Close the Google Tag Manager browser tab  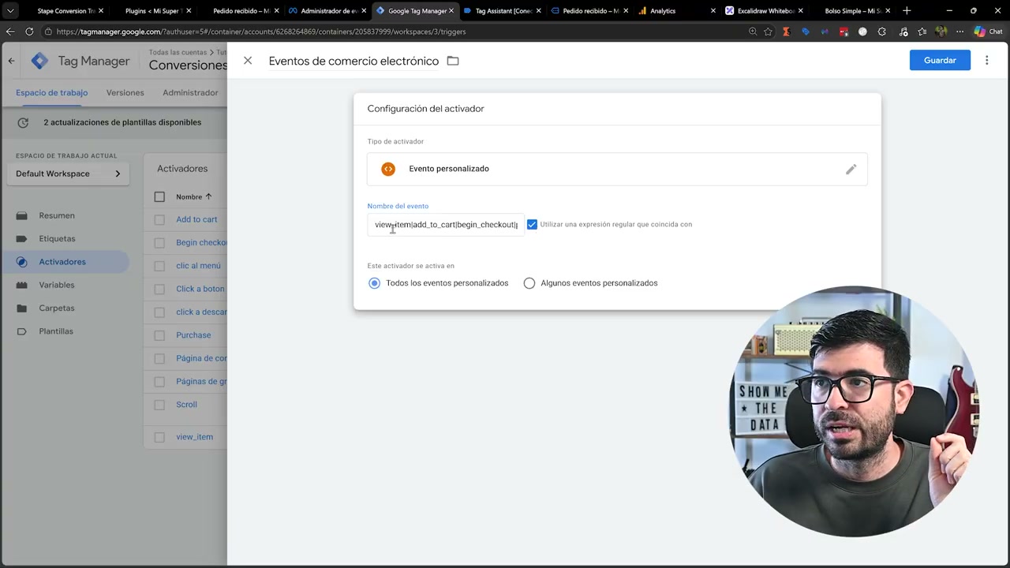(451, 11)
